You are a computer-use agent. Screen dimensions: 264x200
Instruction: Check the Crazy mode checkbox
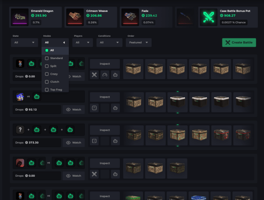click(x=47, y=74)
